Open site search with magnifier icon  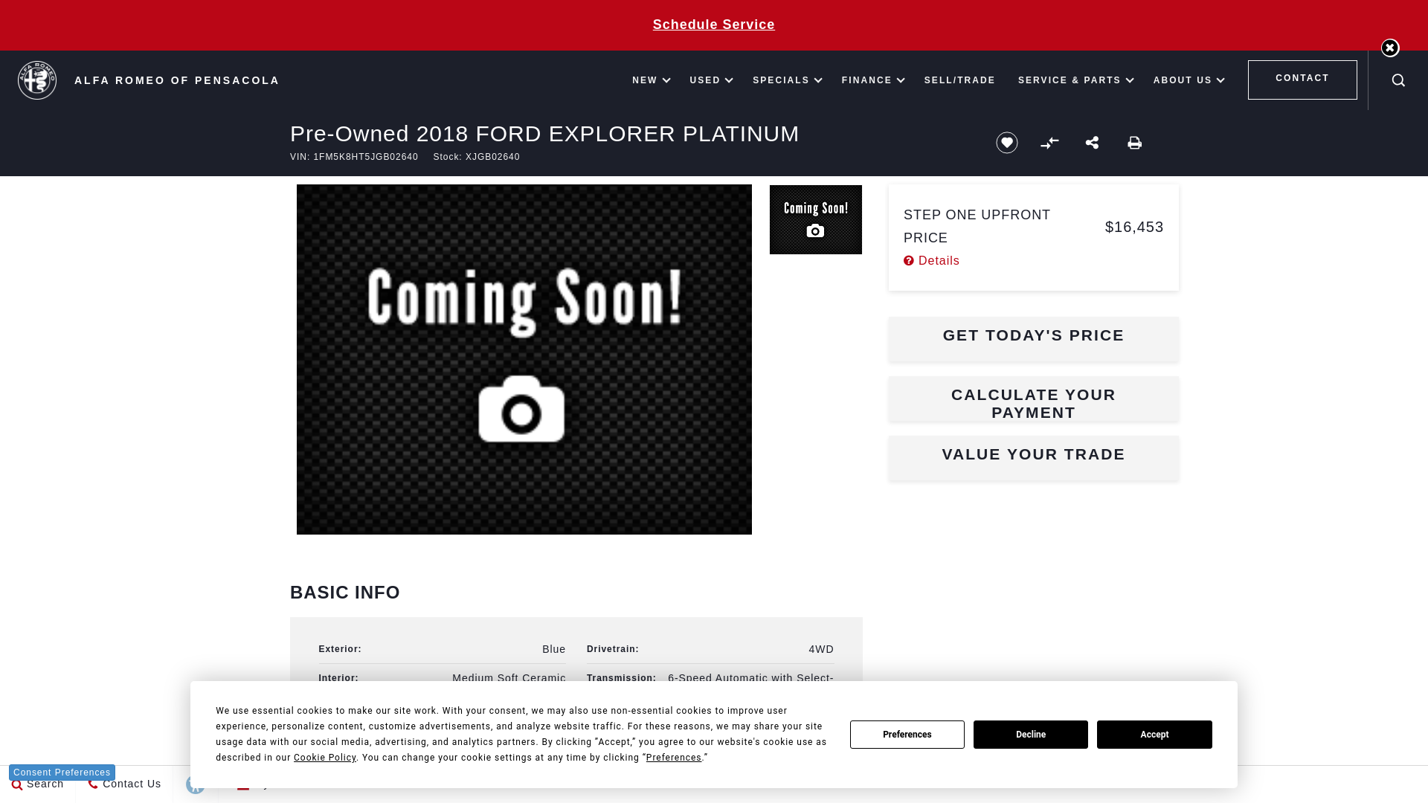coord(1398,80)
